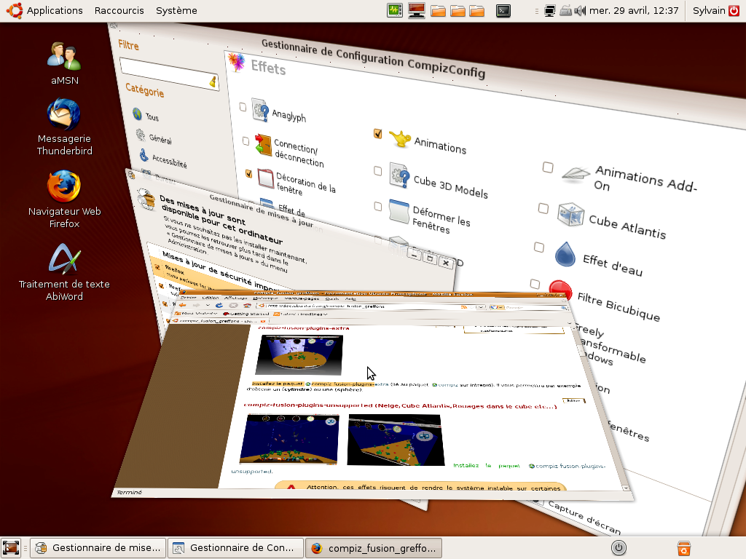Screen dimensions: 746x559
Task: Click the Ubuntu logo in the panel
Action: tap(15, 10)
